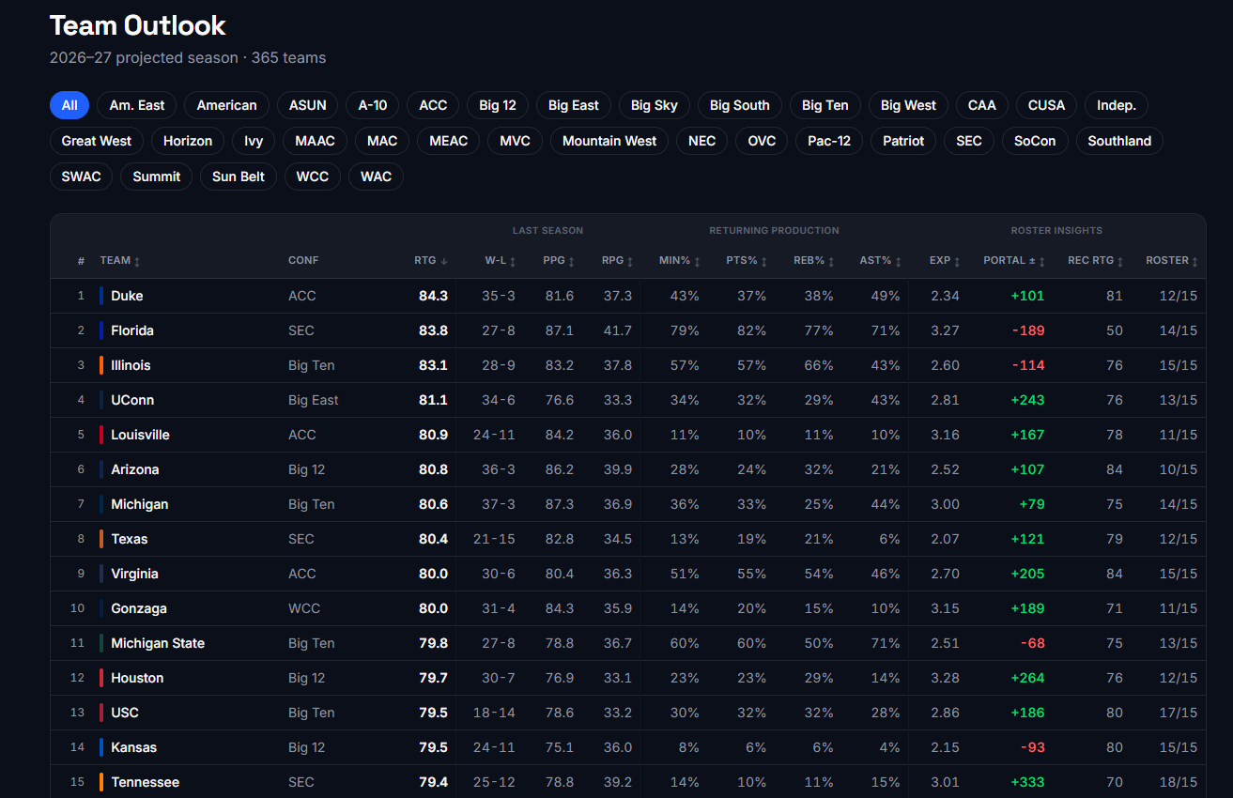This screenshot has height=798, width=1233.
Task: Choose the CUSA filter chip
Action: tap(1046, 105)
